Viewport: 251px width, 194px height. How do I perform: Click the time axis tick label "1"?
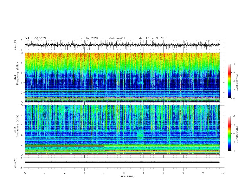pyautogui.click(x=45, y=173)
